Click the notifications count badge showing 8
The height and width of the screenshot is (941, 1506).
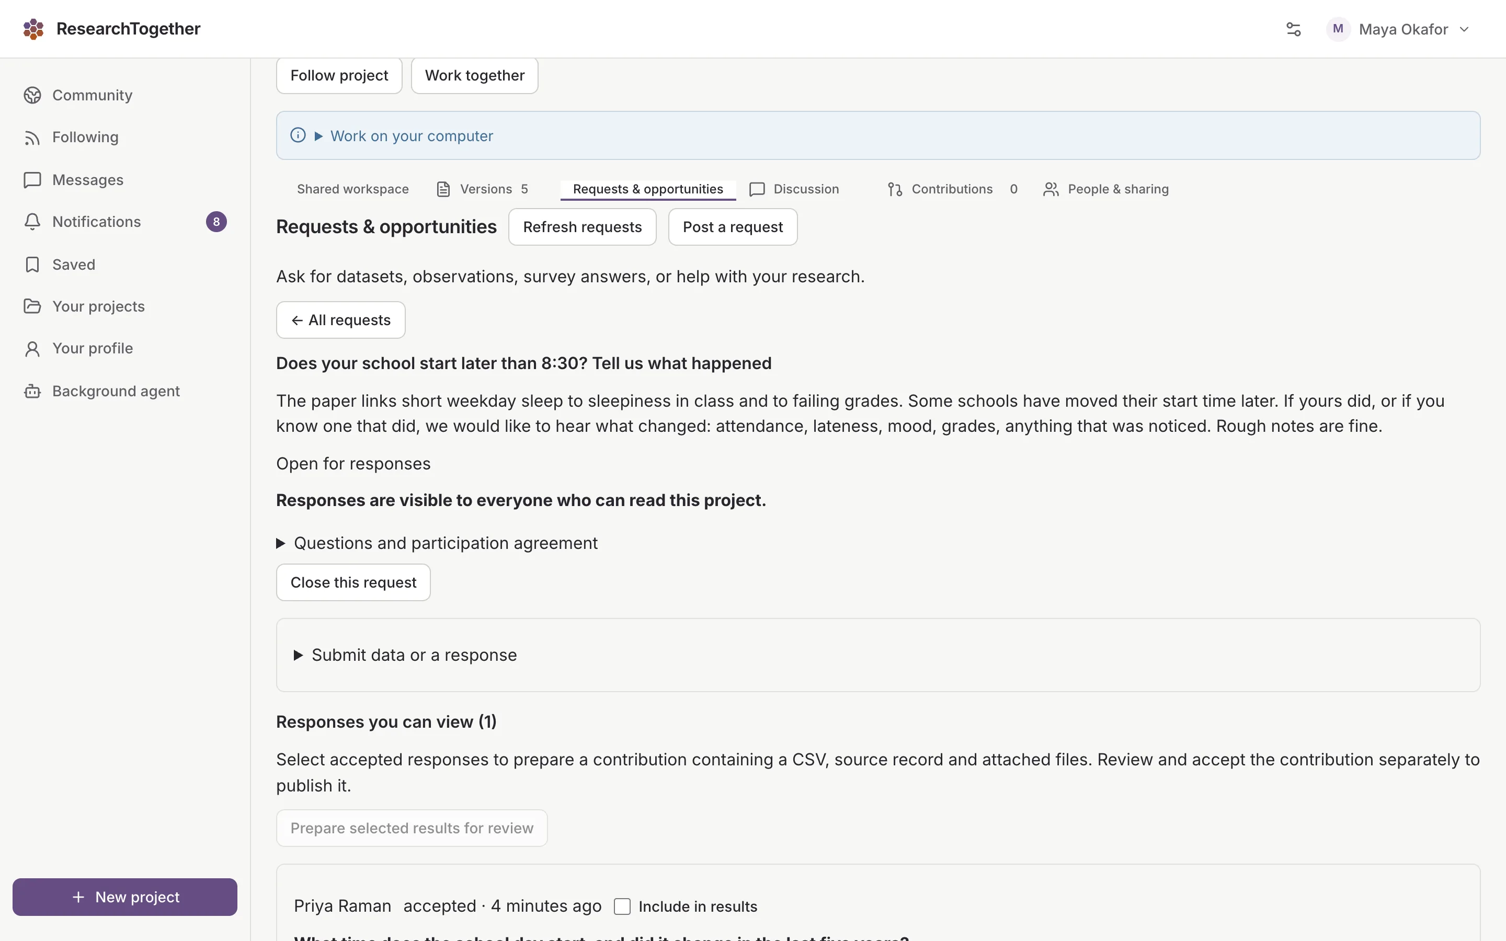tap(216, 222)
